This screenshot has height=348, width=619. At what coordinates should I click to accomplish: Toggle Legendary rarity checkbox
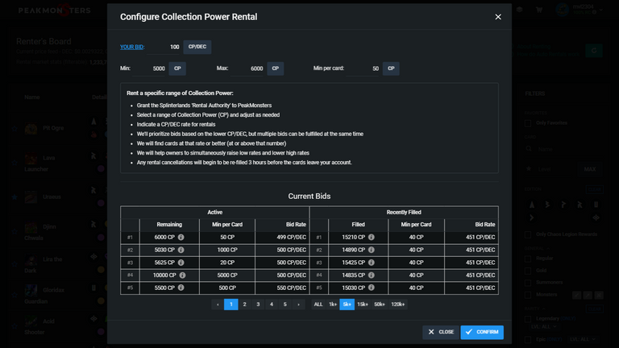[528, 319]
